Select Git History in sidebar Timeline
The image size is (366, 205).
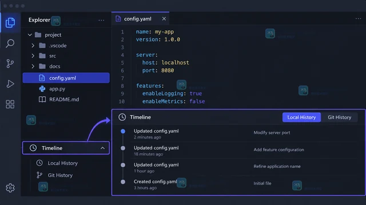(x=60, y=175)
